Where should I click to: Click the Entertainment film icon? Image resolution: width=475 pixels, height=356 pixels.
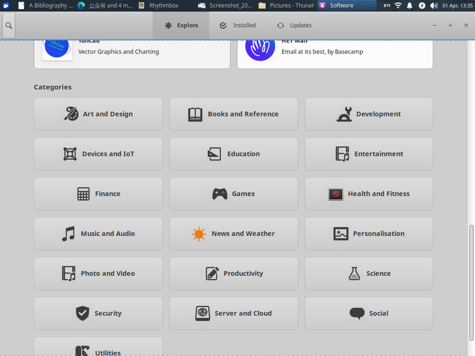tap(342, 154)
